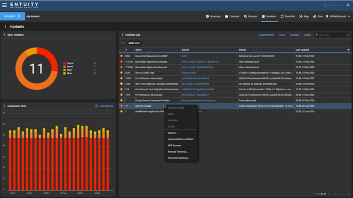353x198 pixels.
Task: Open Events Over Time panel options
Action: (5, 106)
